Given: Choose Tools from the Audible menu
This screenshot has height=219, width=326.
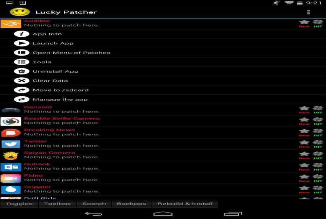Looking at the screenshot, I should 42,62.
